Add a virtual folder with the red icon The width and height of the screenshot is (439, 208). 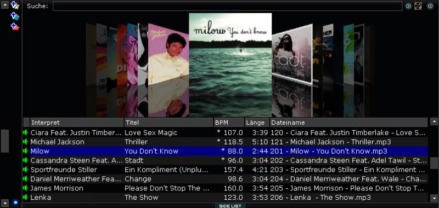[x=15, y=26]
